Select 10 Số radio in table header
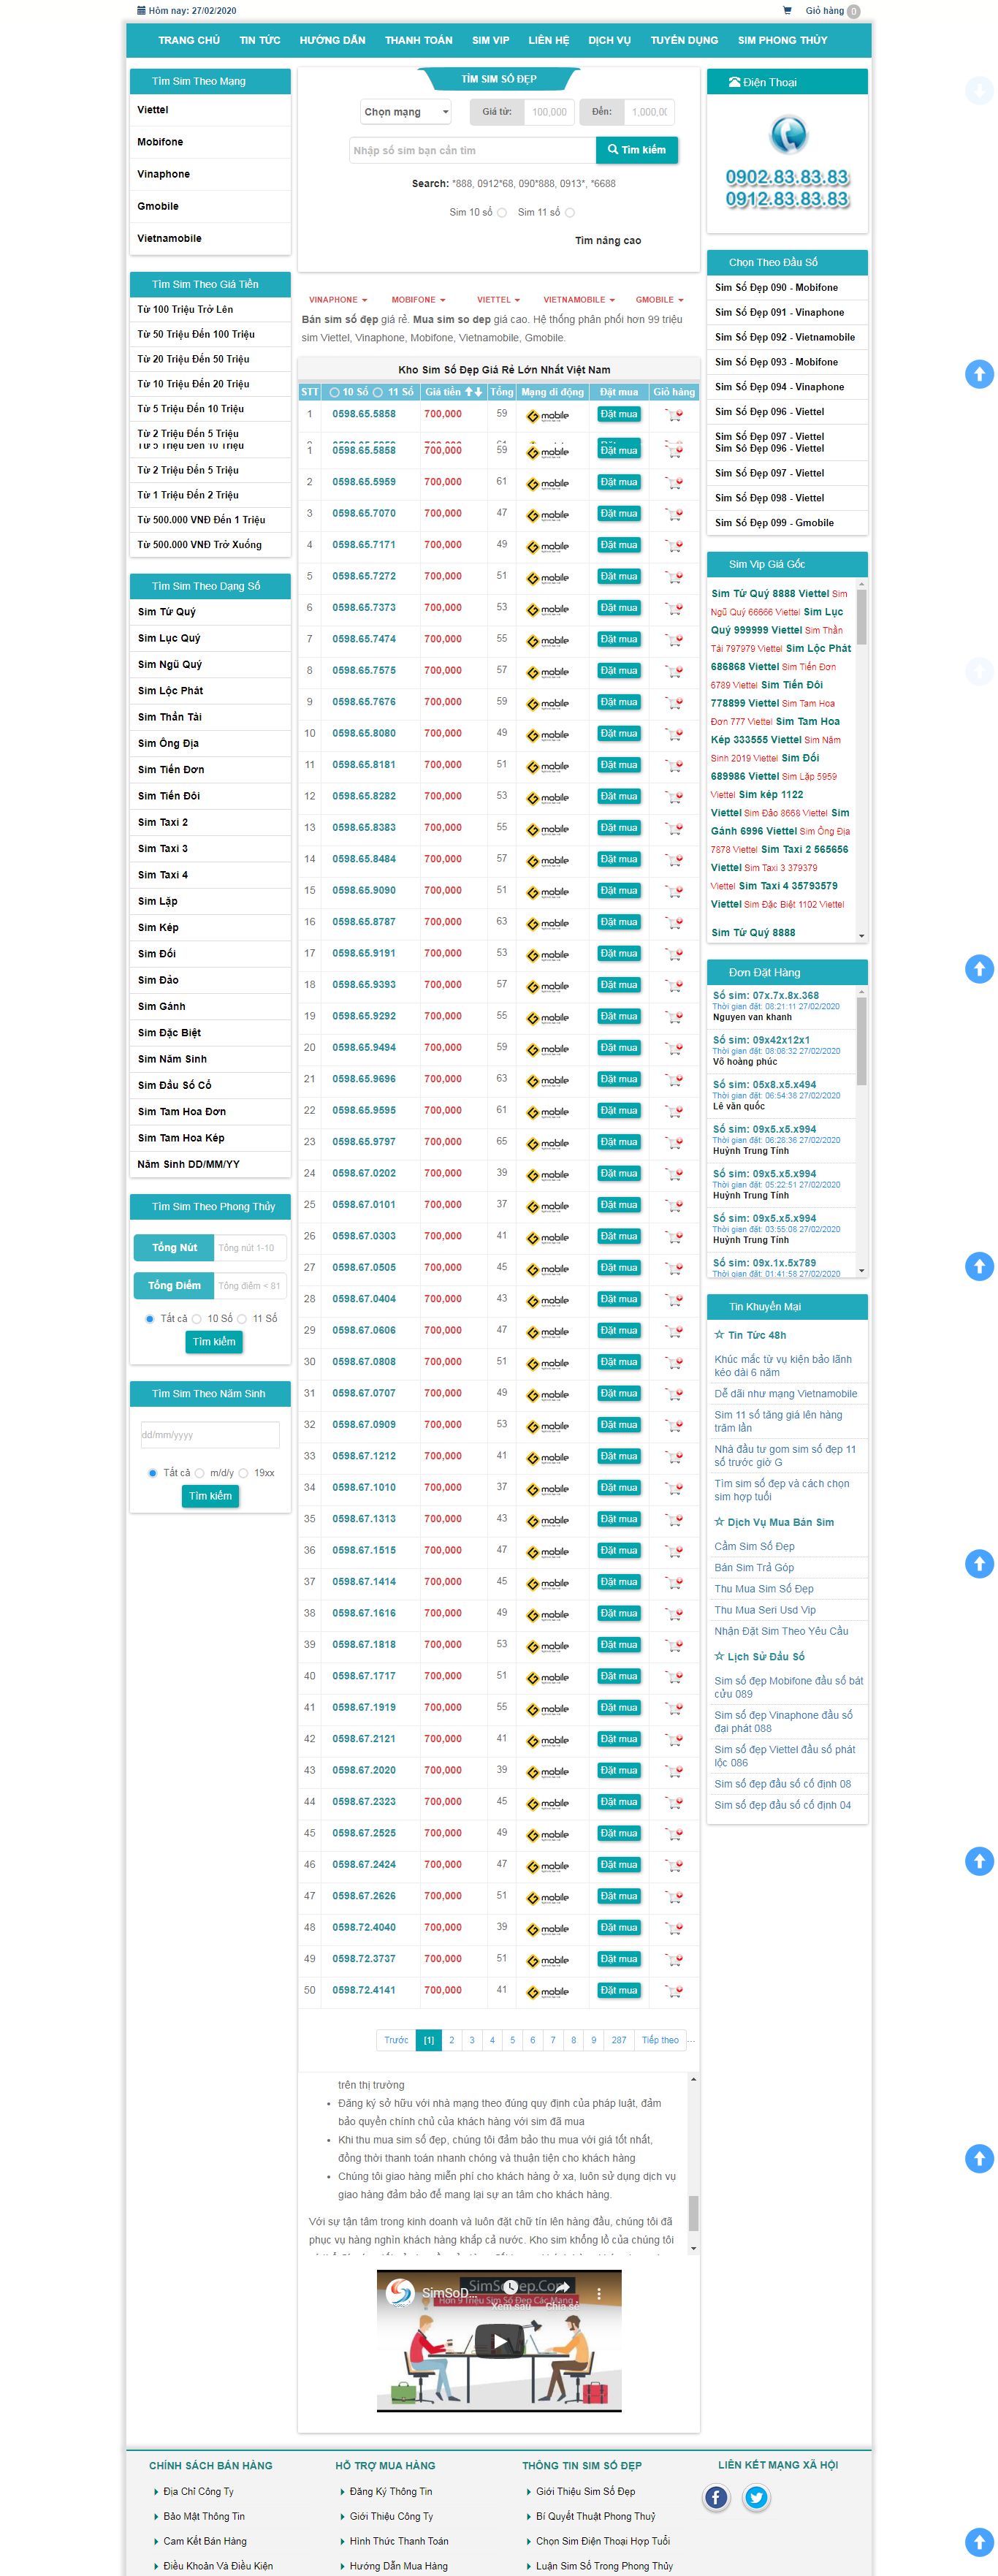 [335, 392]
